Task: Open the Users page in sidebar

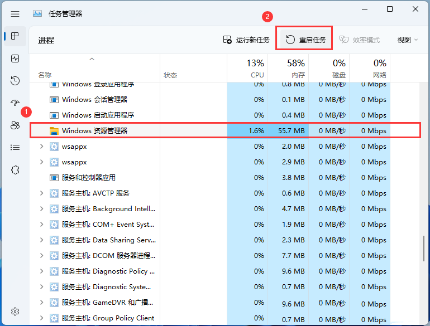Action: 15,125
